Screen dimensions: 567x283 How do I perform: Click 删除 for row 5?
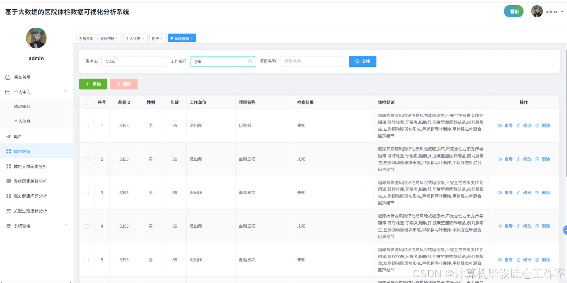pyautogui.click(x=543, y=260)
